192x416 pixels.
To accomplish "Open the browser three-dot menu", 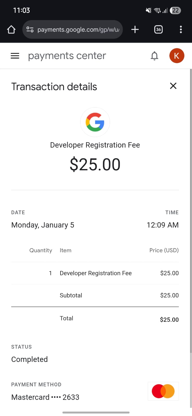I will (x=181, y=29).
